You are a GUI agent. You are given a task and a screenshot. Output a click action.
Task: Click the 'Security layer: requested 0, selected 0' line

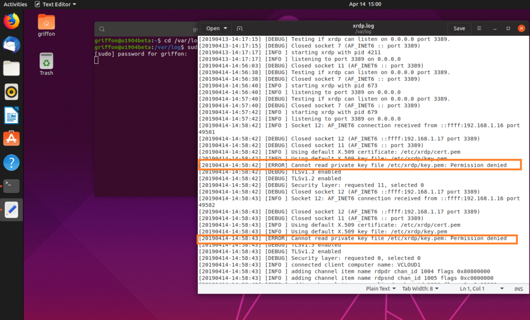click(x=310, y=258)
